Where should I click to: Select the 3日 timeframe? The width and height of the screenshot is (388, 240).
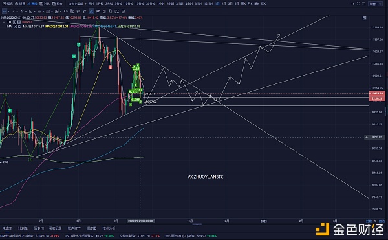click(x=230, y=4)
